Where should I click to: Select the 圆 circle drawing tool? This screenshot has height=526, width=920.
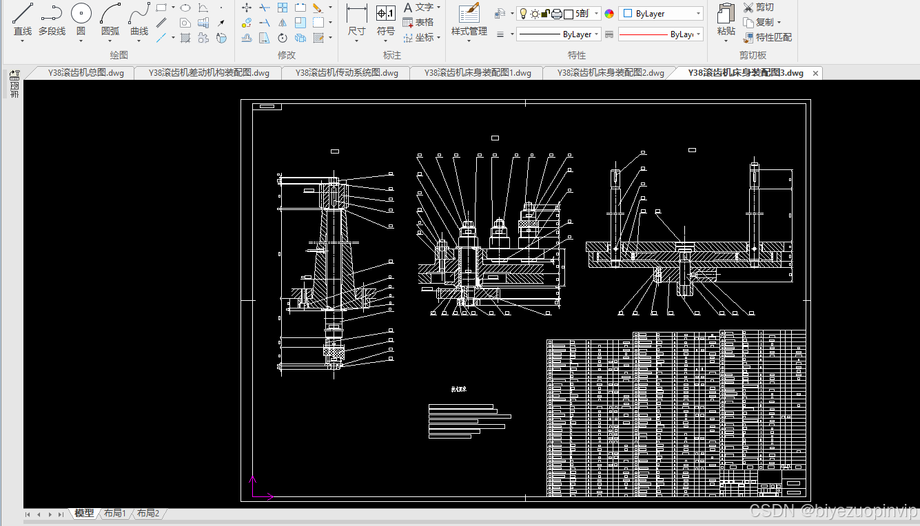tap(81, 14)
